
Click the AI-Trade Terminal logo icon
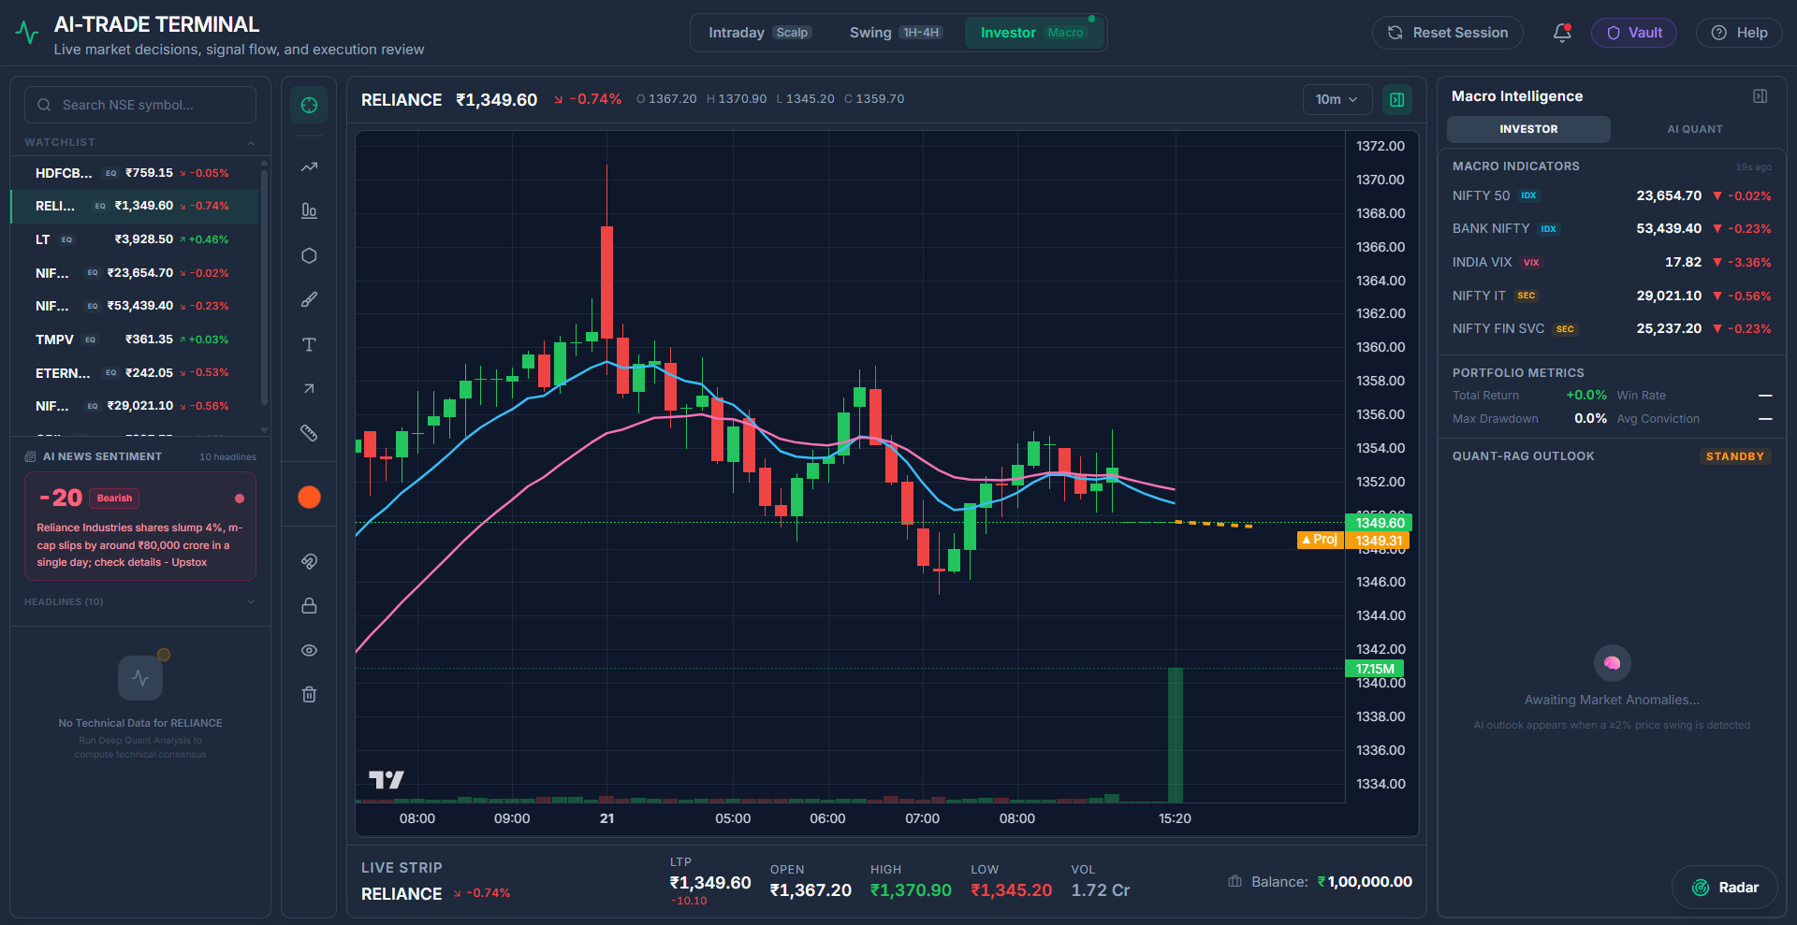[27, 34]
